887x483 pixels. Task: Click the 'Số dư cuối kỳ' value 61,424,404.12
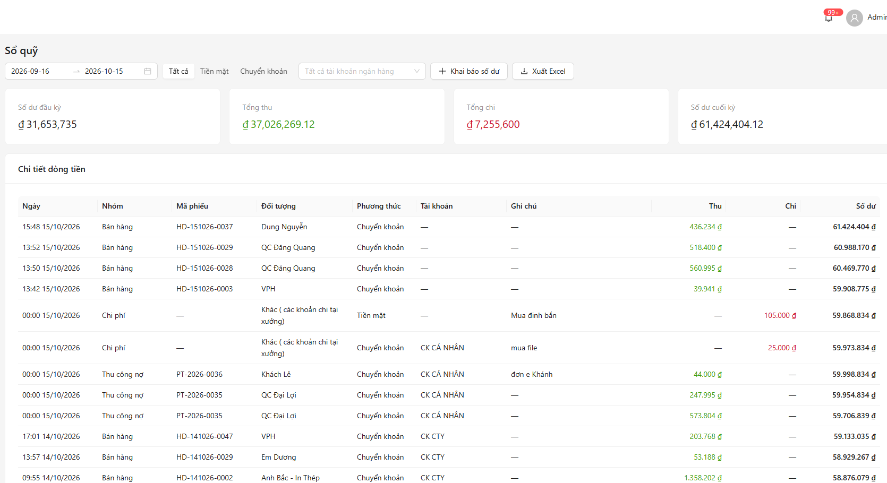pyautogui.click(x=727, y=124)
